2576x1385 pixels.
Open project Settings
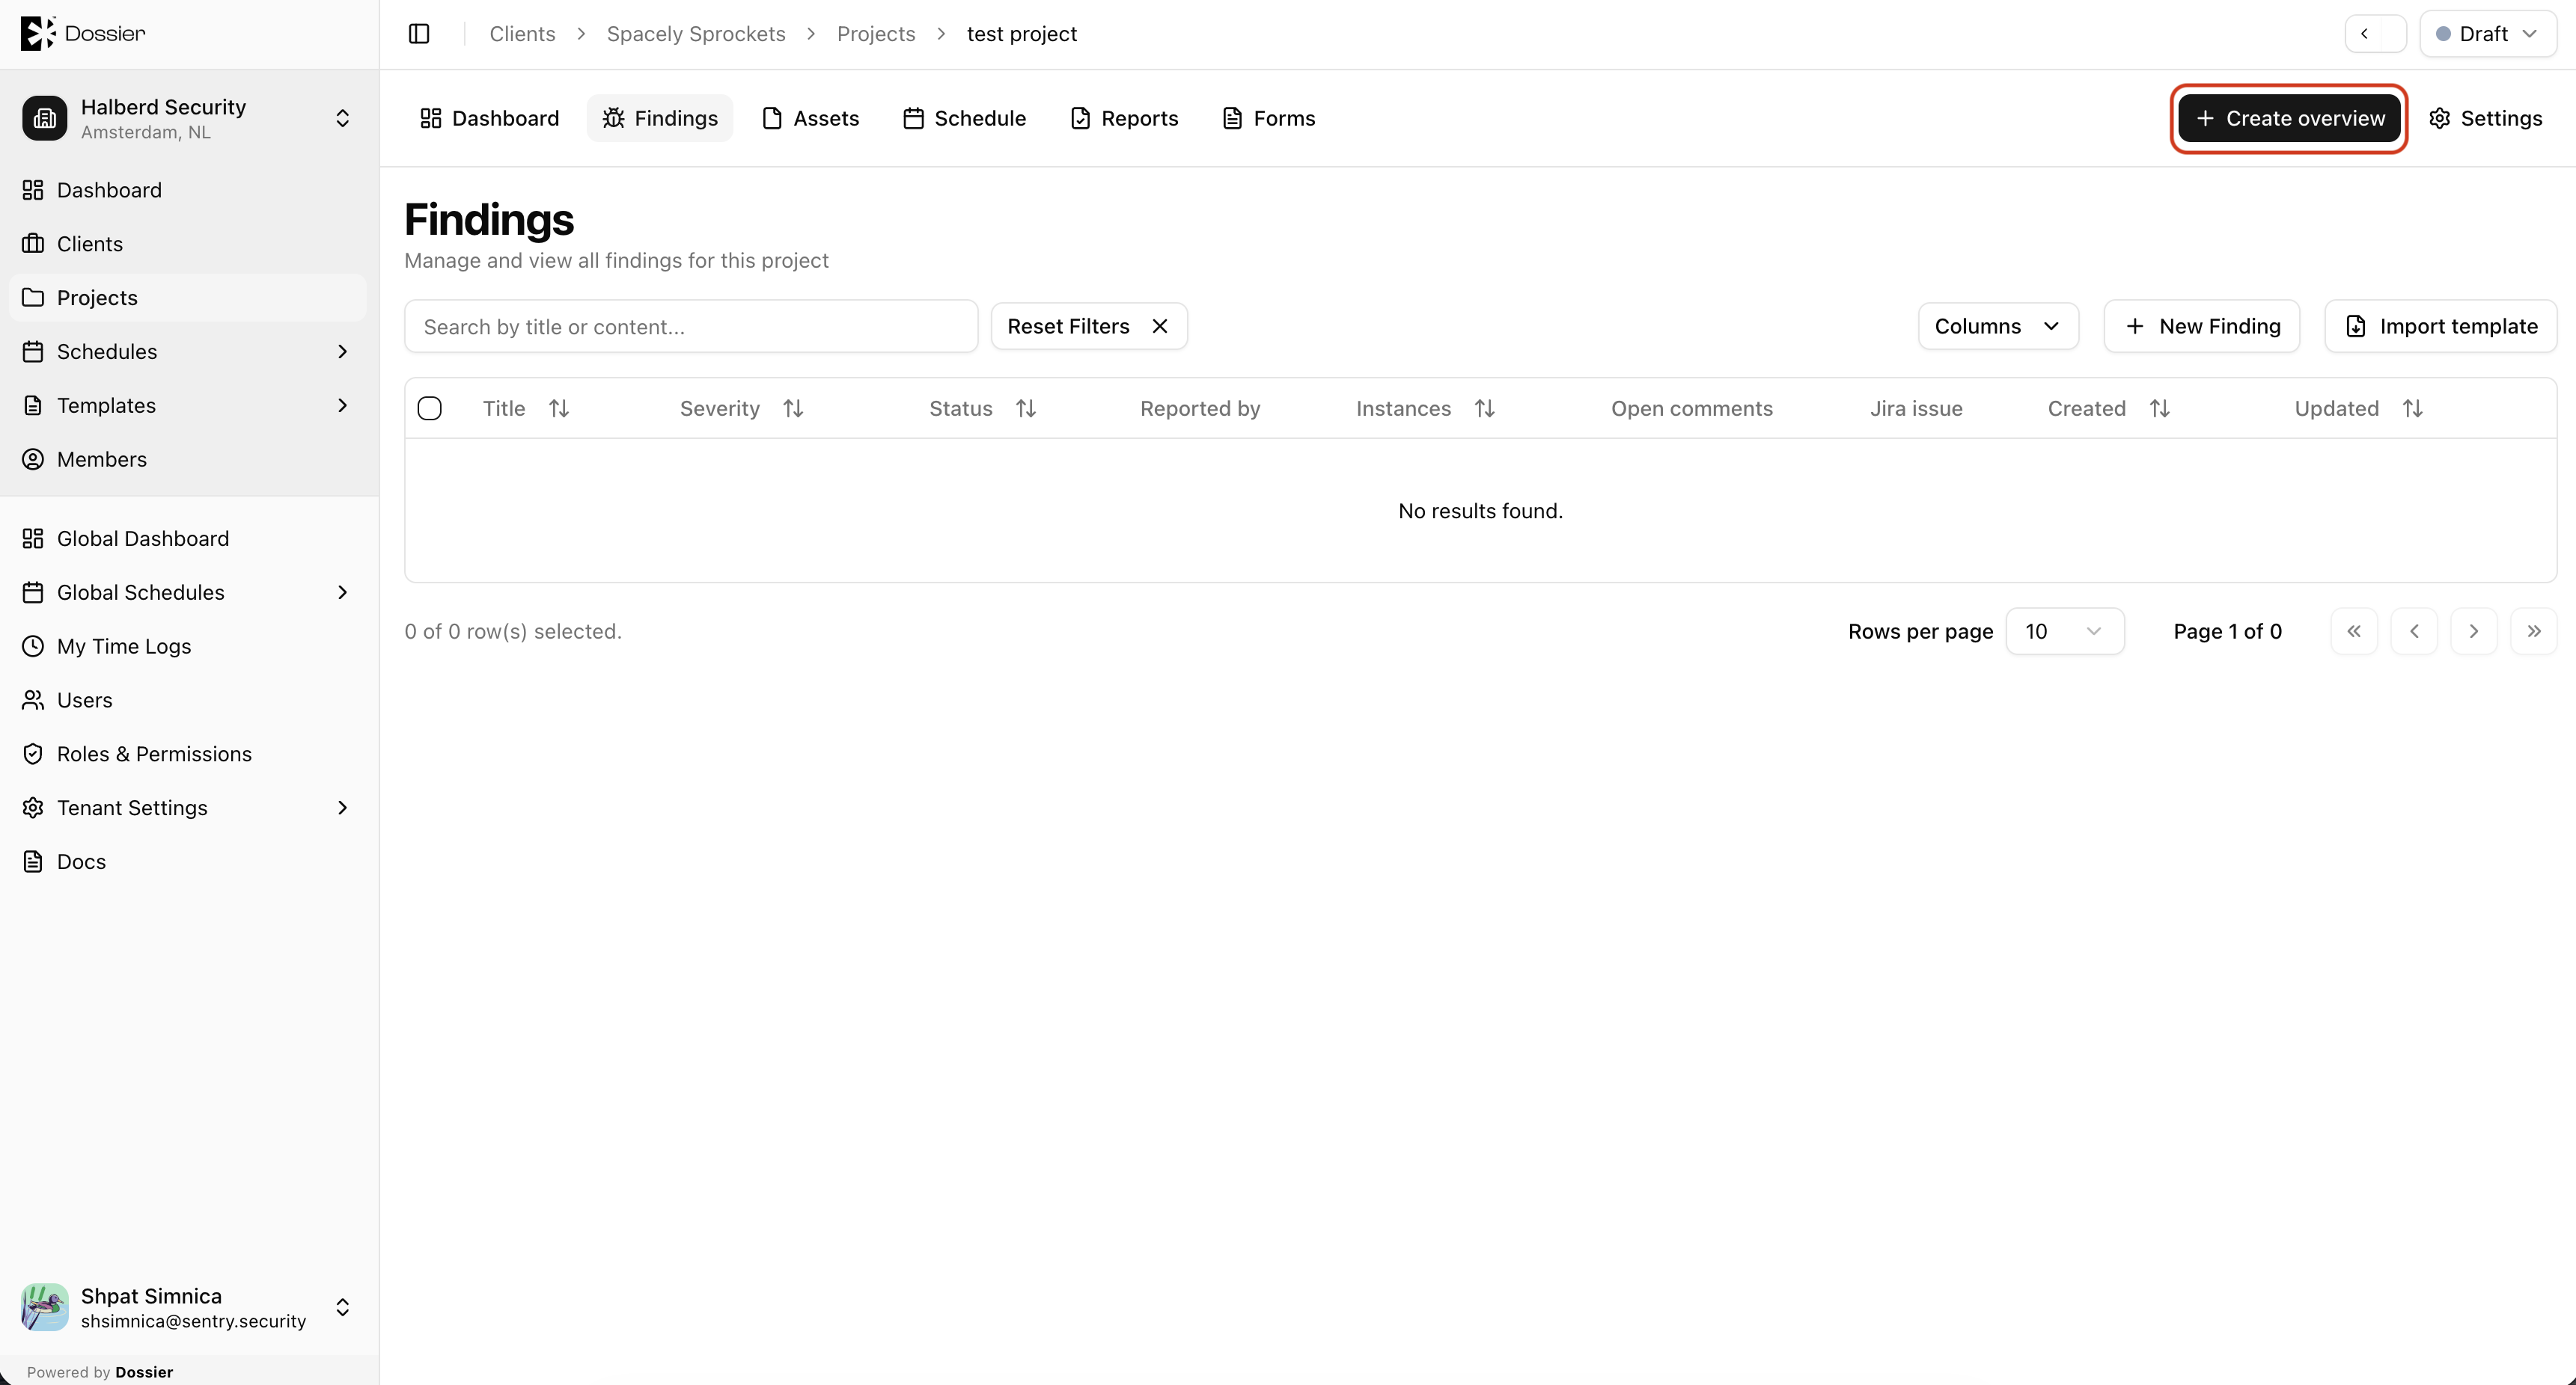tap(2486, 118)
